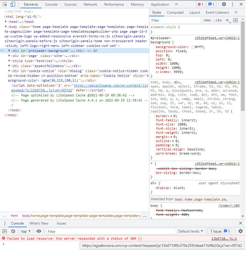This screenshot has height=256, width=248.
Task: Click the #fff background-color swatch
Action: click(193, 47)
